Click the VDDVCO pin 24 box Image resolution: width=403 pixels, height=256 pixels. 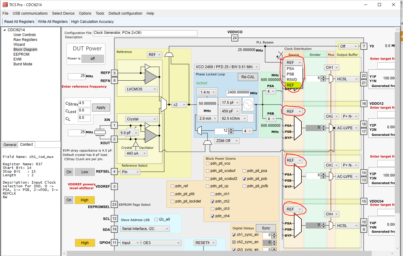tap(235, 38)
